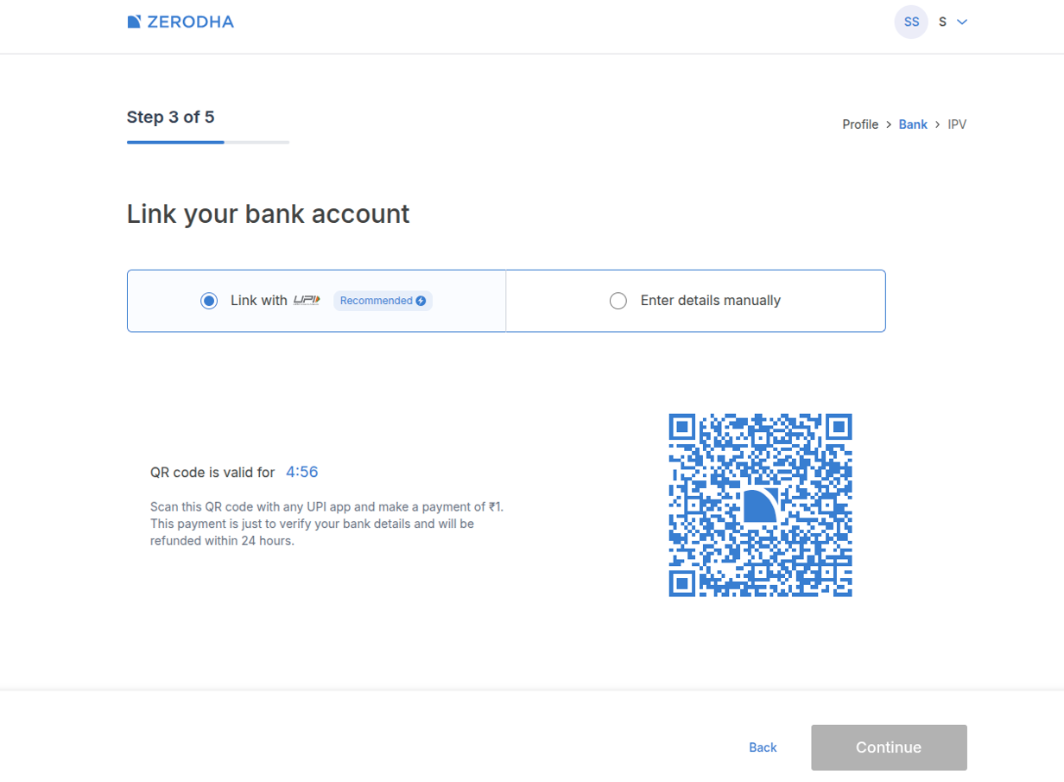1064x782 pixels.
Task: Choose the Enter details manually radio option
Action: 618,301
